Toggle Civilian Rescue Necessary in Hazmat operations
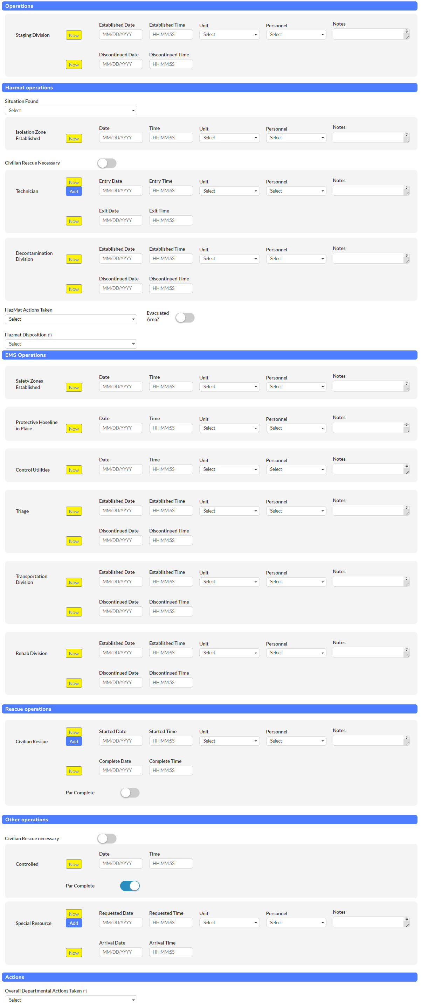This screenshot has width=421, height=1003. (x=107, y=163)
